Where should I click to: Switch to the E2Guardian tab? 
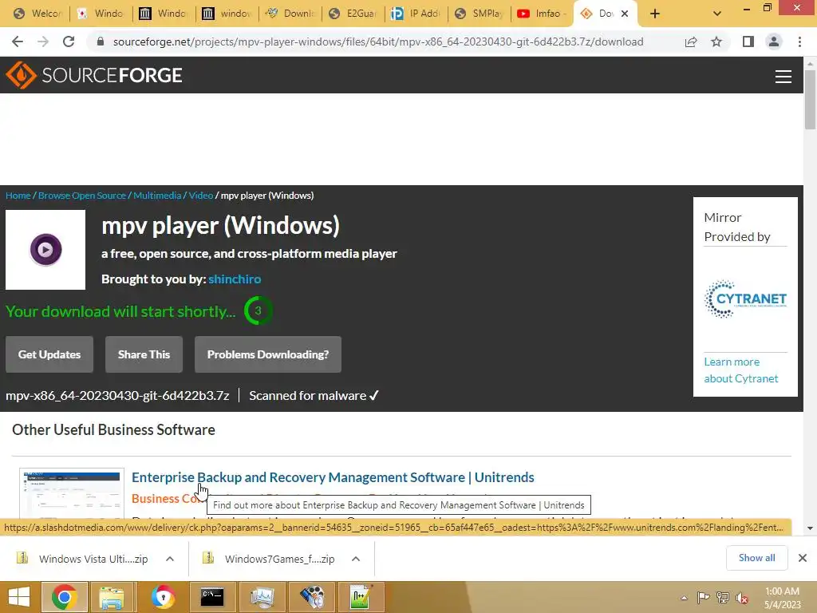point(353,14)
